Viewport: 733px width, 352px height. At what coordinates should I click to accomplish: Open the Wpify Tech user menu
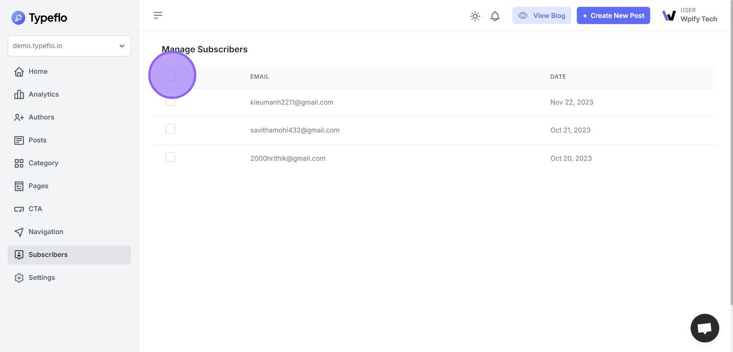pyautogui.click(x=698, y=16)
